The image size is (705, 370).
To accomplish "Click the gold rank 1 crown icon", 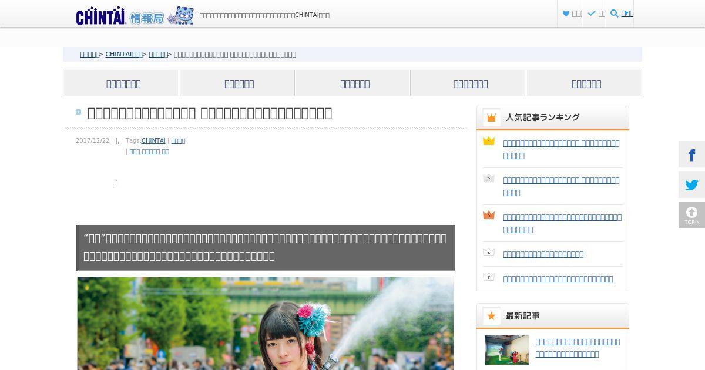I will [489, 141].
